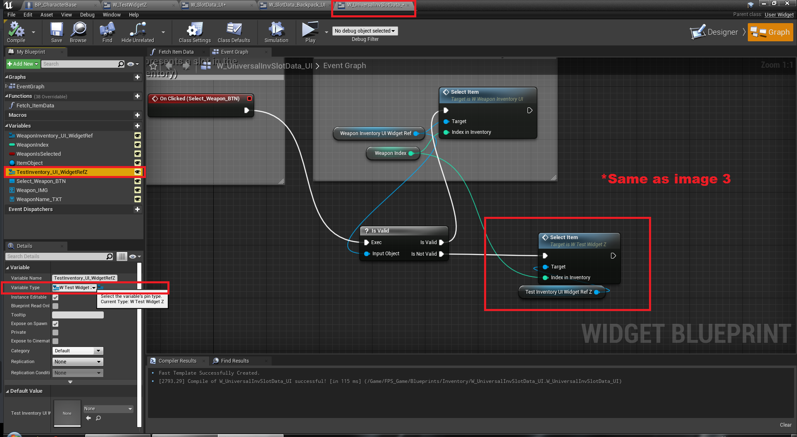Screen dimensions: 797x437
Task: Click the Save blueprint icon
Action: point(57,30)
